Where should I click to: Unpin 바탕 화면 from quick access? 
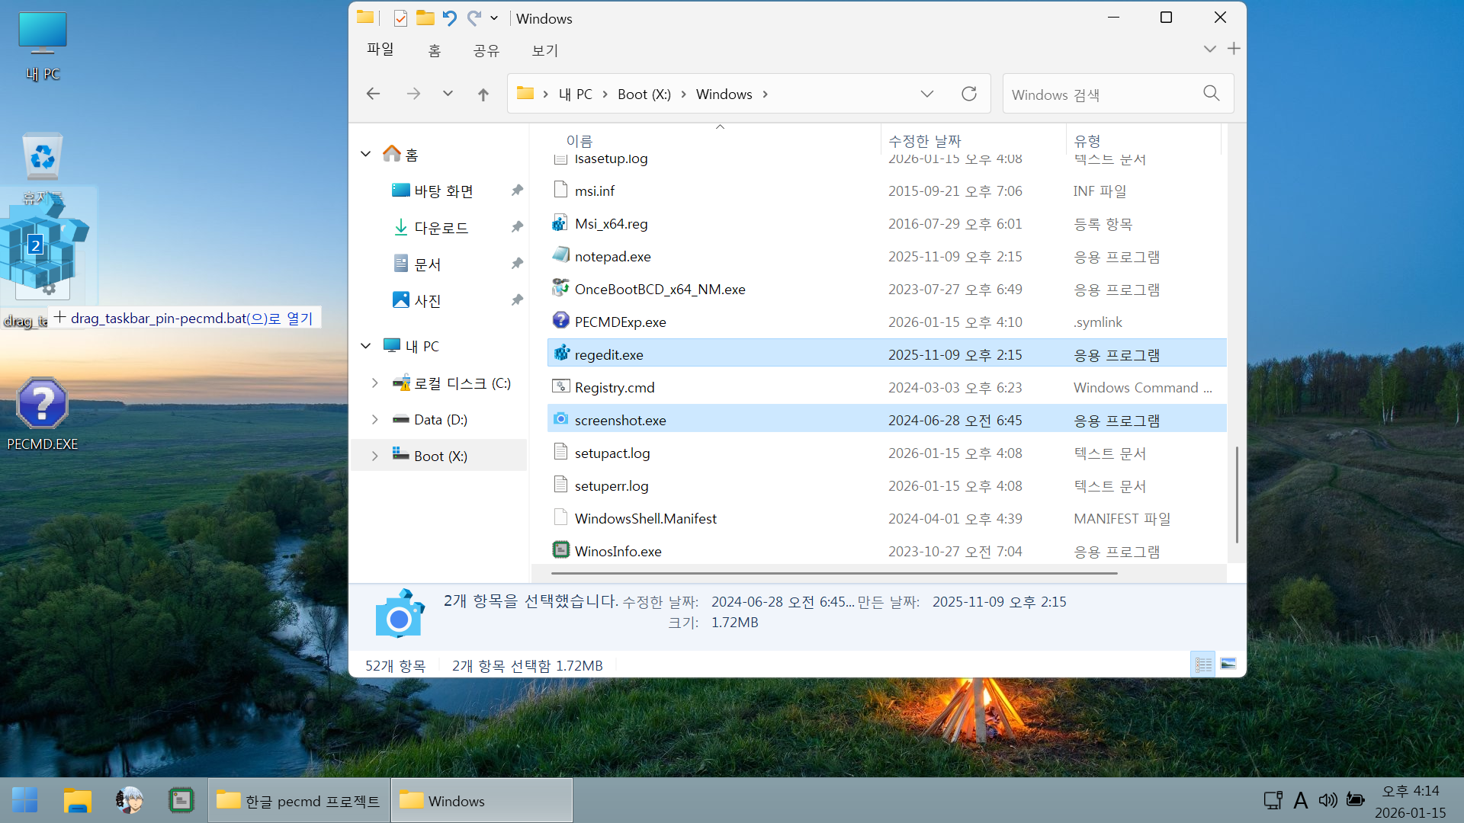click(x=517, y=191)
